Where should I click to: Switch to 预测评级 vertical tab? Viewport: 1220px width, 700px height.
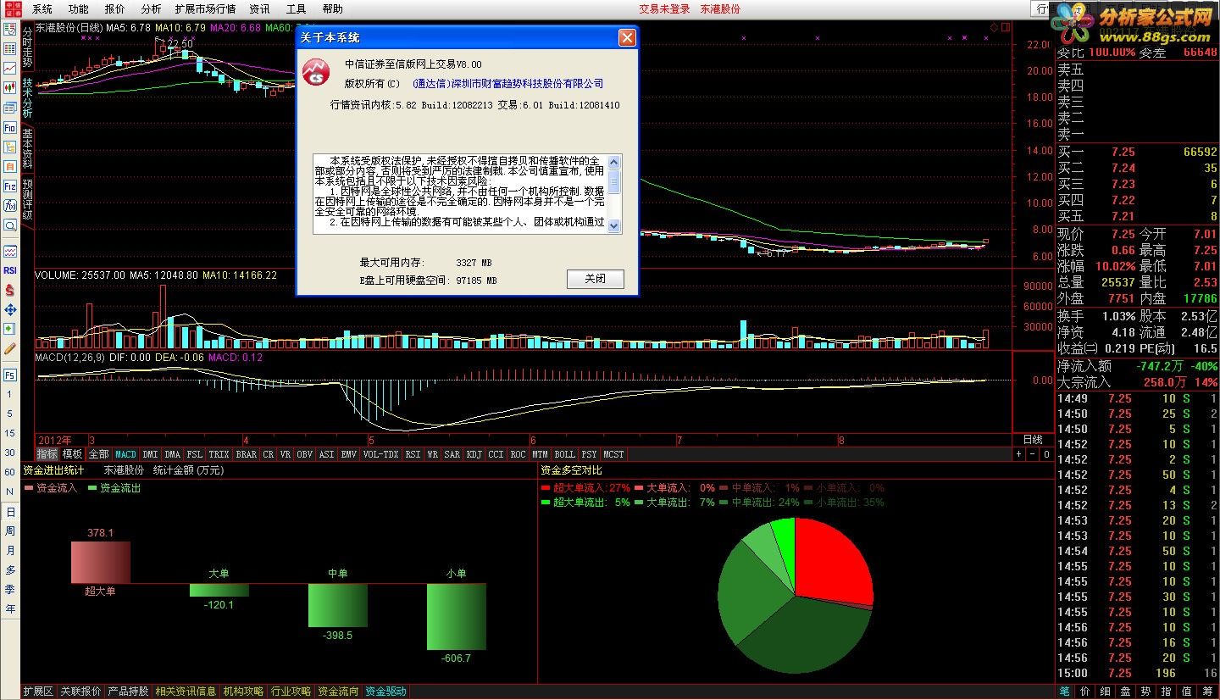pos(27,200)
